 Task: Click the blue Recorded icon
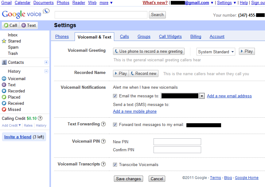pyautogui.click(x=4, y=91)
